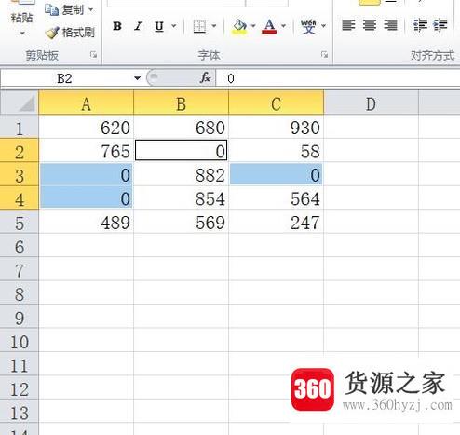The height and width of the screenshot is (435, 460).
Task: Align text right
Action: tap(390, 25)
